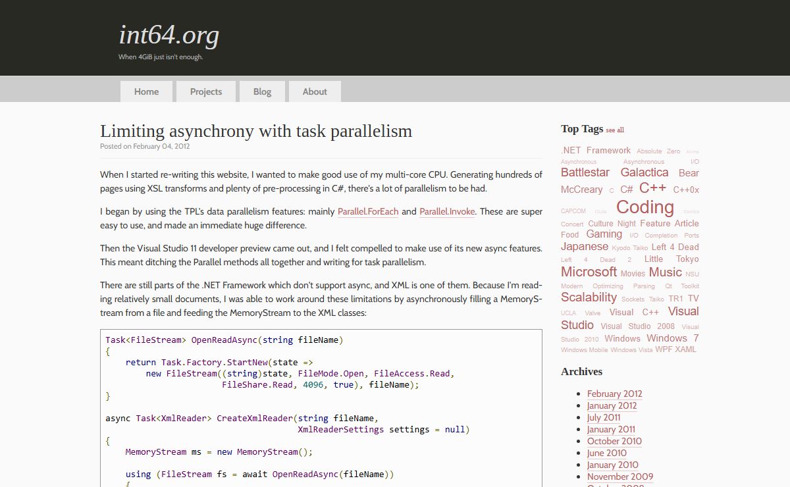The image size is (790, 487).
Task: Open the Anime tag
Action: click(x=693, y=152)
